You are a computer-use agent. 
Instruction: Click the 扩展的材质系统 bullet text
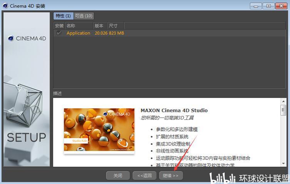coord(172,137)
